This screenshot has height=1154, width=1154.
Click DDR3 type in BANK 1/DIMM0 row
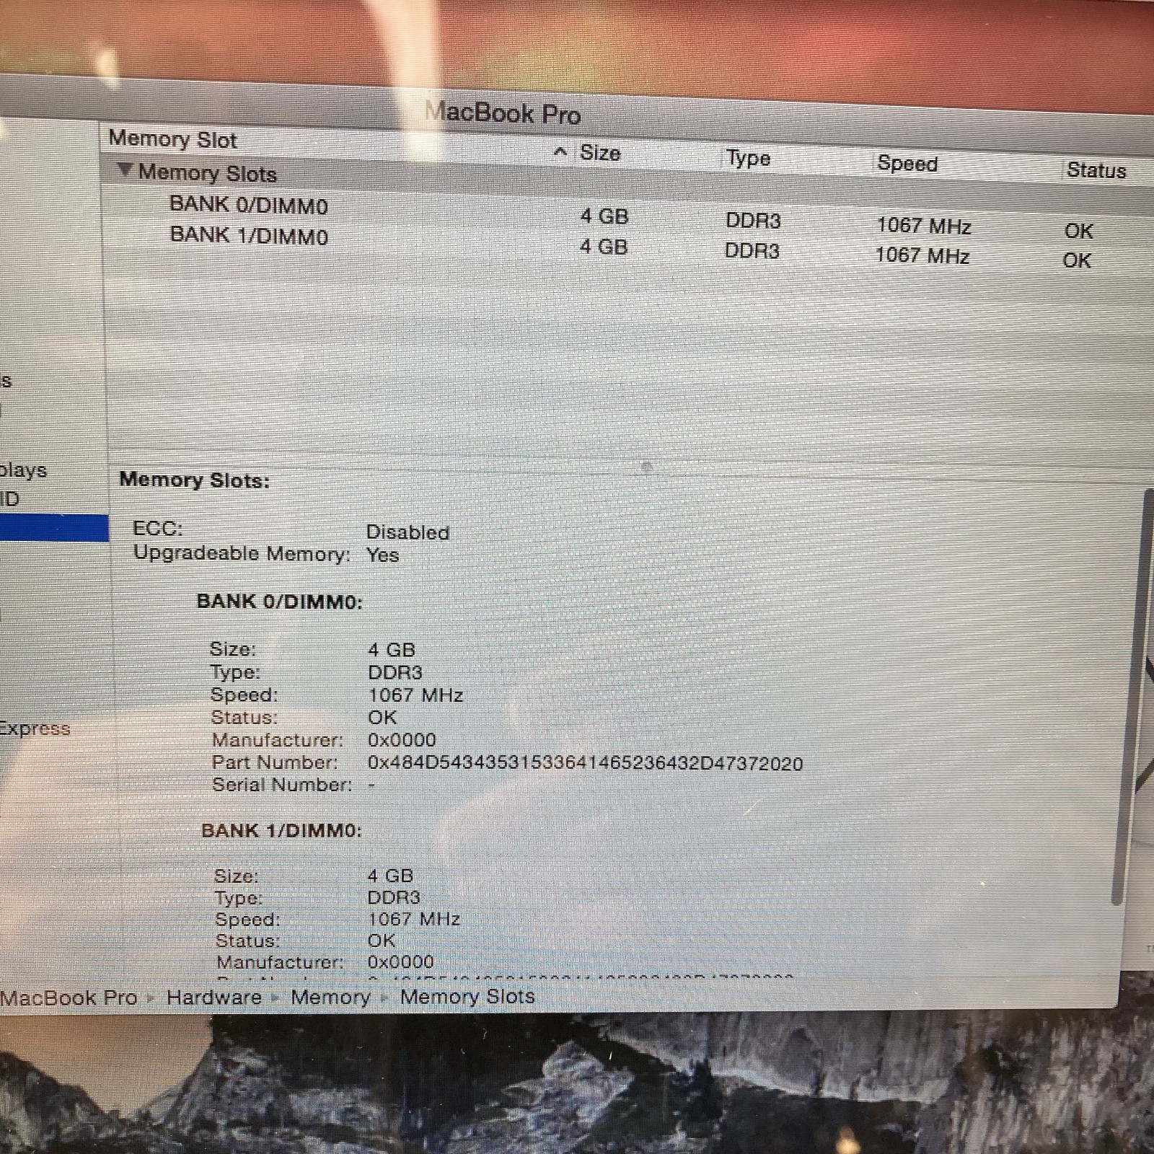752,251
